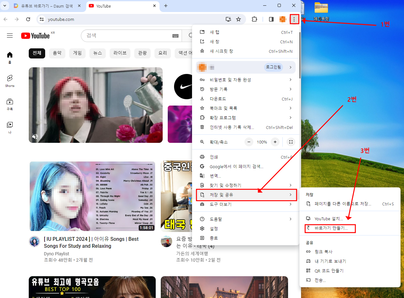Select YouTube 설치 in the submenu
Image resolution: width=404 pixels, height=298 pixels.
(350, 219)
